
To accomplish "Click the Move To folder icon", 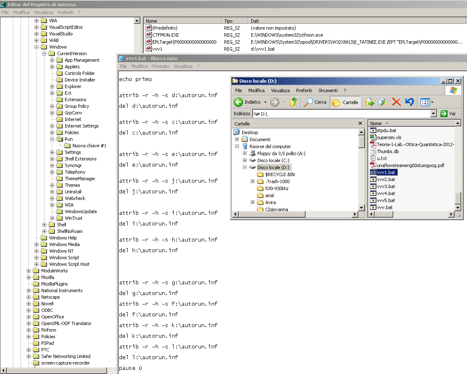I will click(x=370, y=102).
